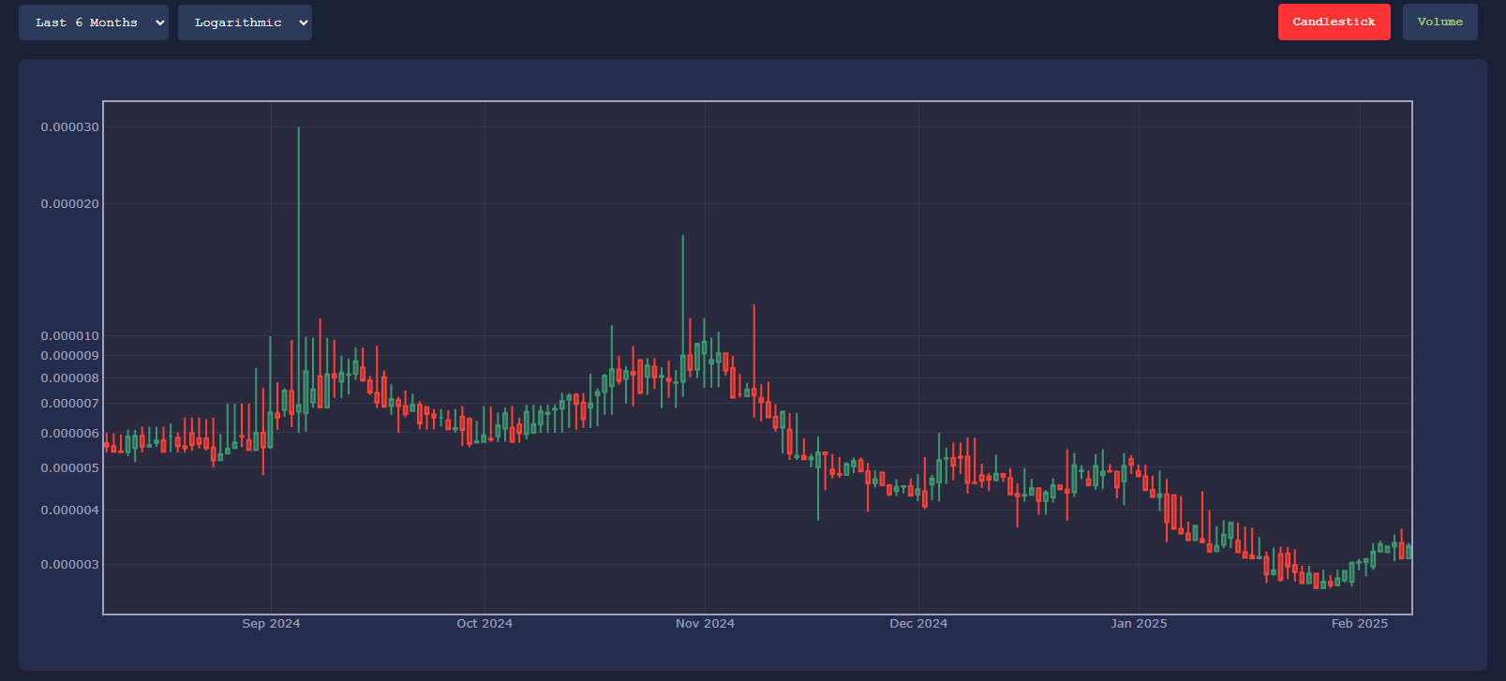Click the Feb 2025 x-axis label
Viewport: 1506px width, 681px height.
[x=1359, y=624]
